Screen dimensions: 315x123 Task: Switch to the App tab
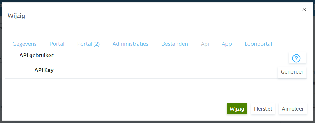(227, 44)
